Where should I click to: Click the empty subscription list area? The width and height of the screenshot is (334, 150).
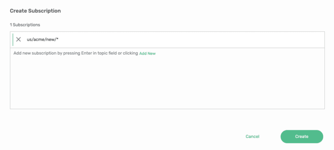(x=167, y=82)
